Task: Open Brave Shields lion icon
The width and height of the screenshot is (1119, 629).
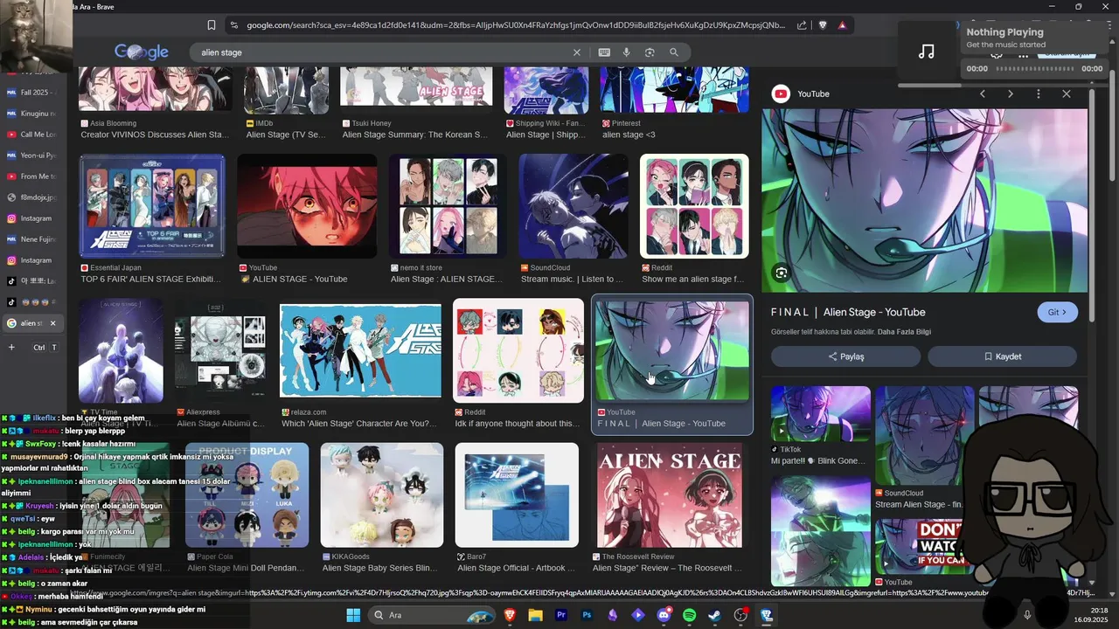Action: [823, 25]
